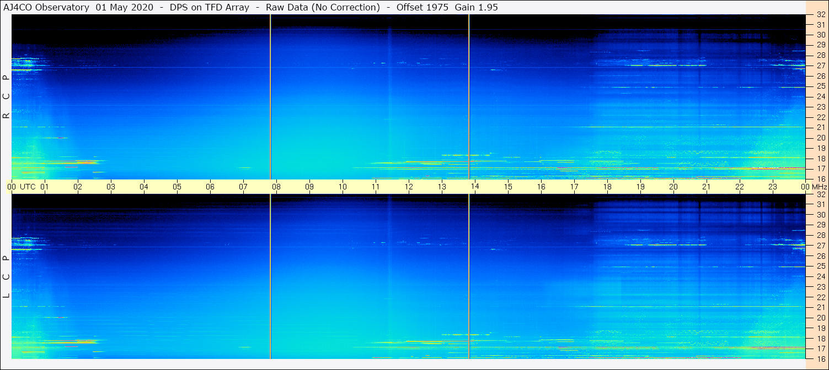
Task: Click hour "17" on the UTC time axis
Action: pyautogui.click(x=574, y=187)
